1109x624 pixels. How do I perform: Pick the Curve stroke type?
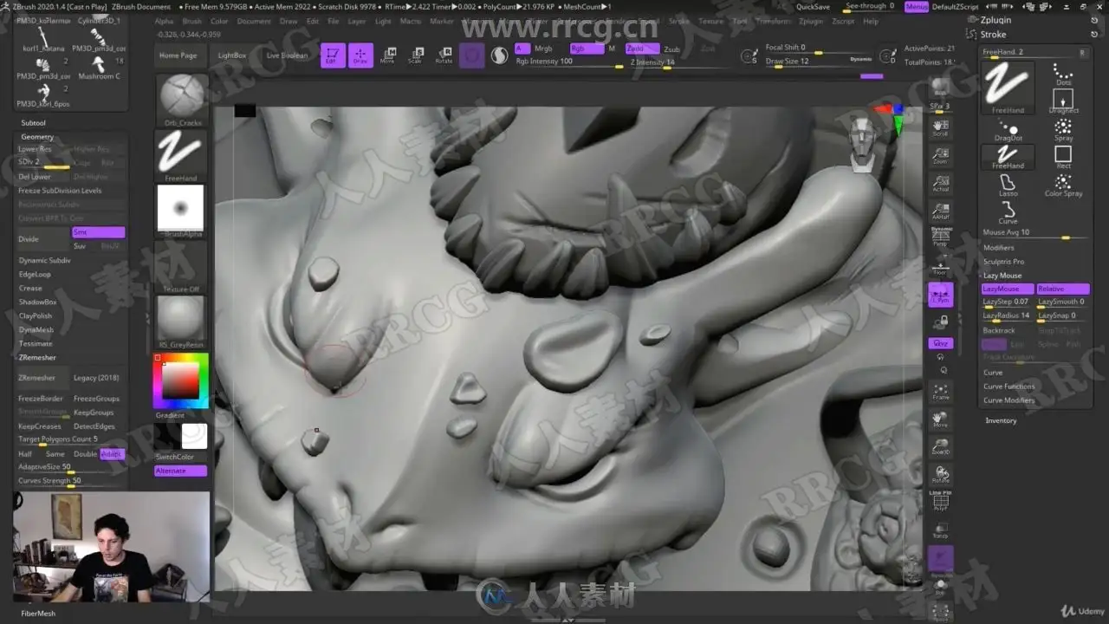pos(1008,213)
